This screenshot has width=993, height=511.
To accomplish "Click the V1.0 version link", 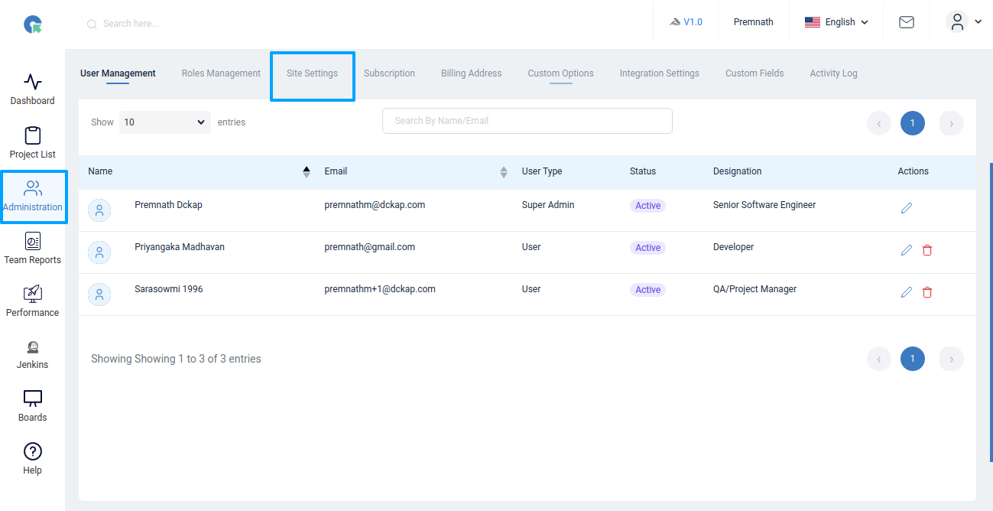I will (686, 21).
